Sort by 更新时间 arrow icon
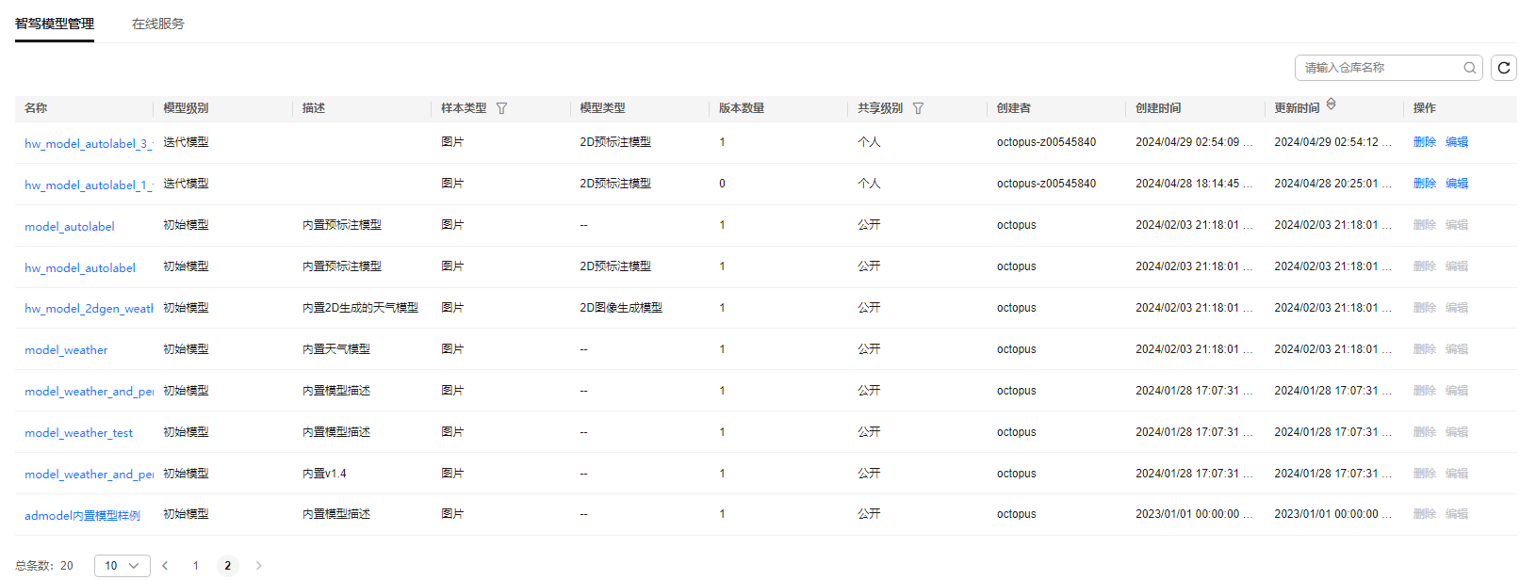 (x=1331, y=104)
